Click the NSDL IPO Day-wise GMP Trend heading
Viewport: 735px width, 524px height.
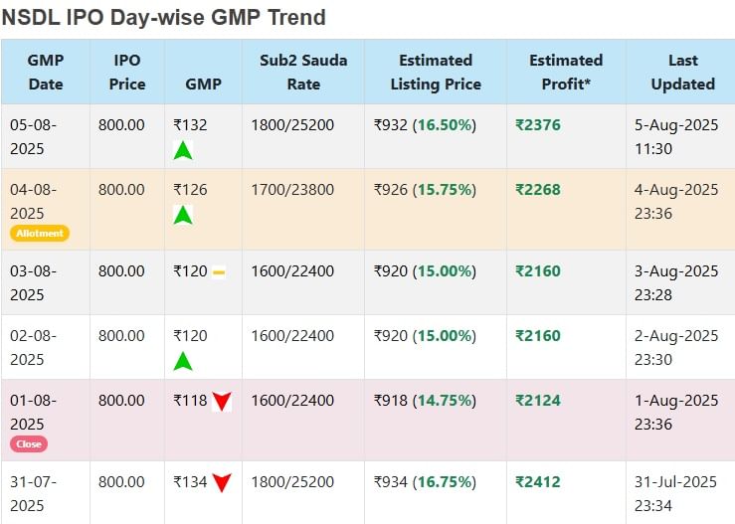tap(164, 17)
